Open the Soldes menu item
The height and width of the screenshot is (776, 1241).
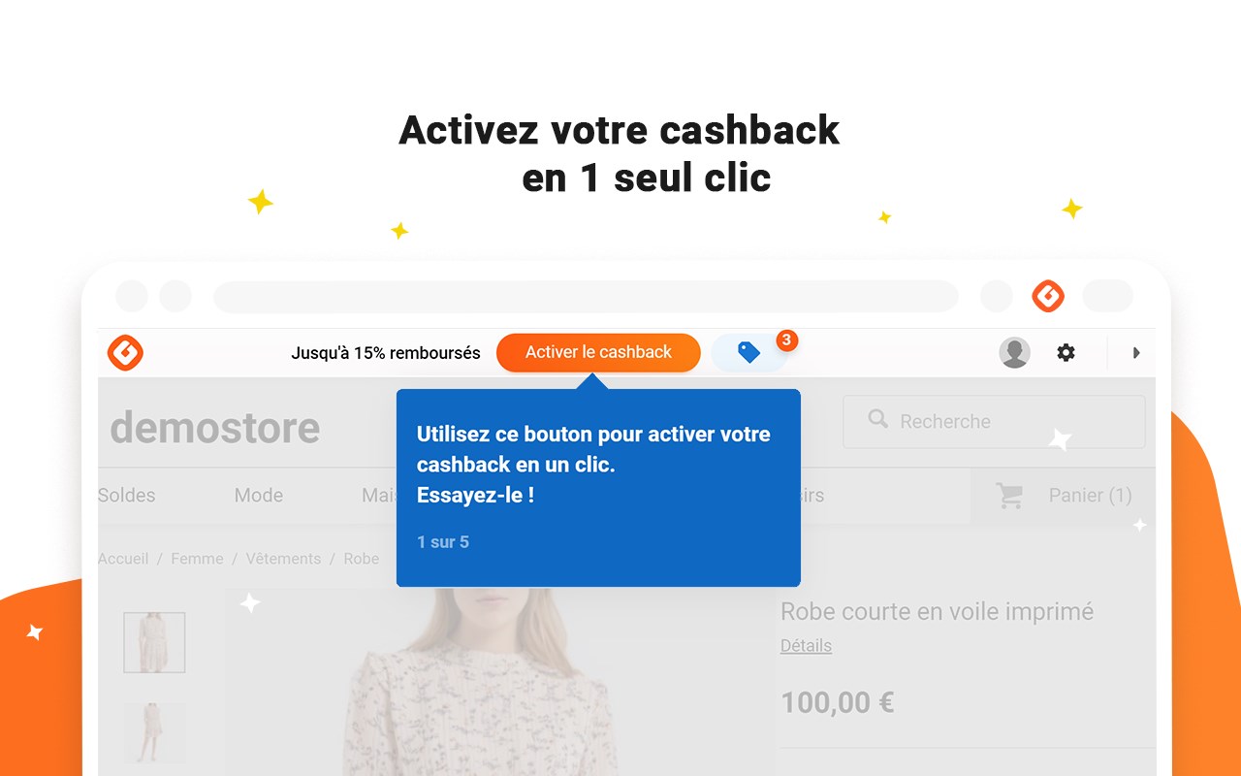pos(127,496)
